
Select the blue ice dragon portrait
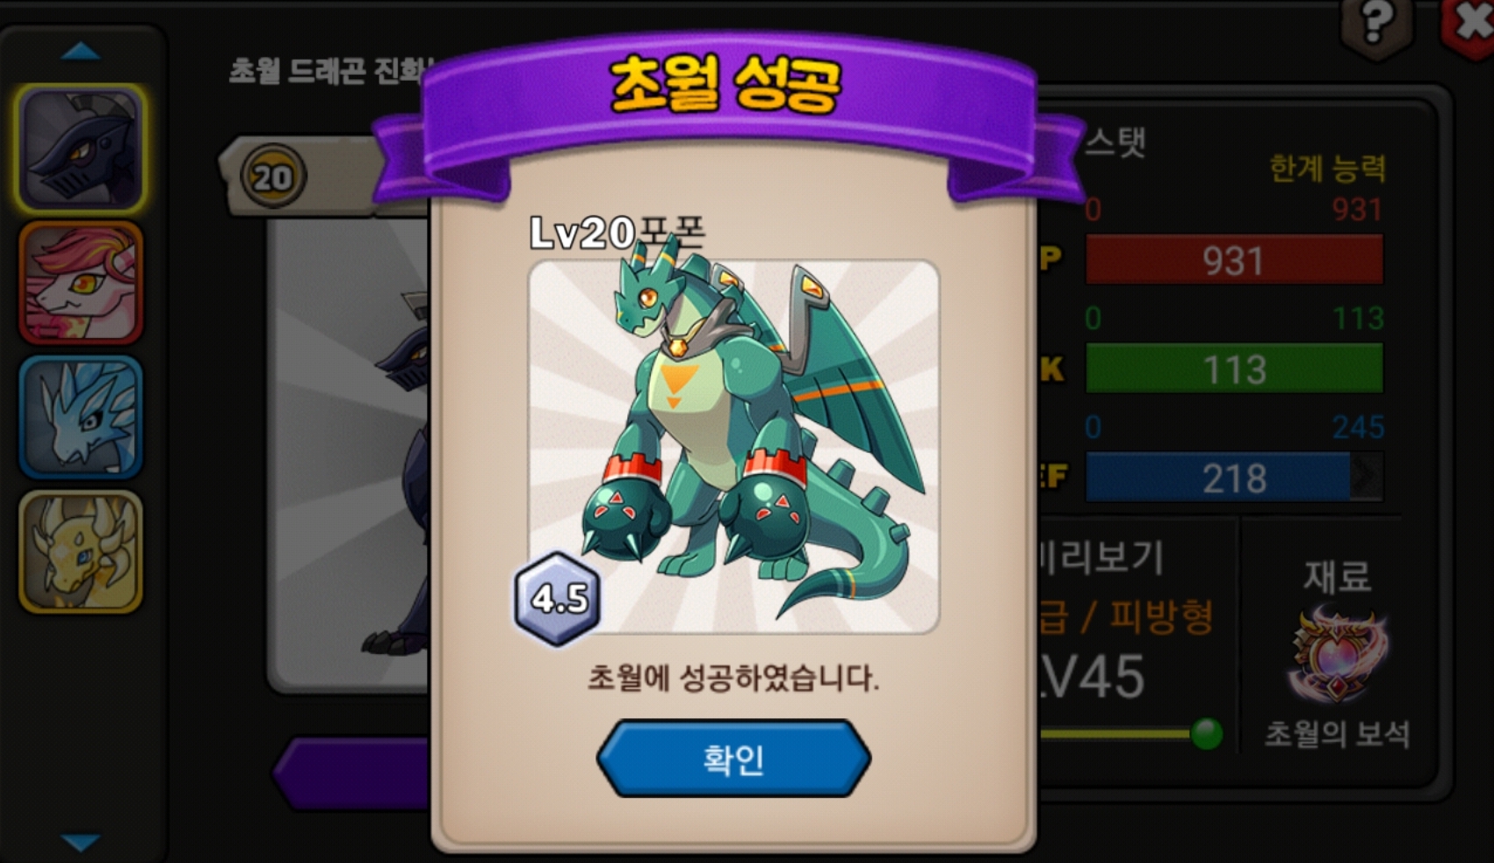tap(81, 417)
